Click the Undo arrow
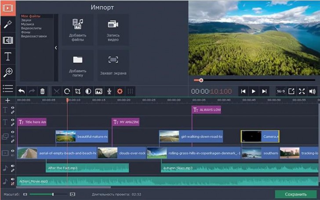320x200 pixels. [x=22, y=91]
